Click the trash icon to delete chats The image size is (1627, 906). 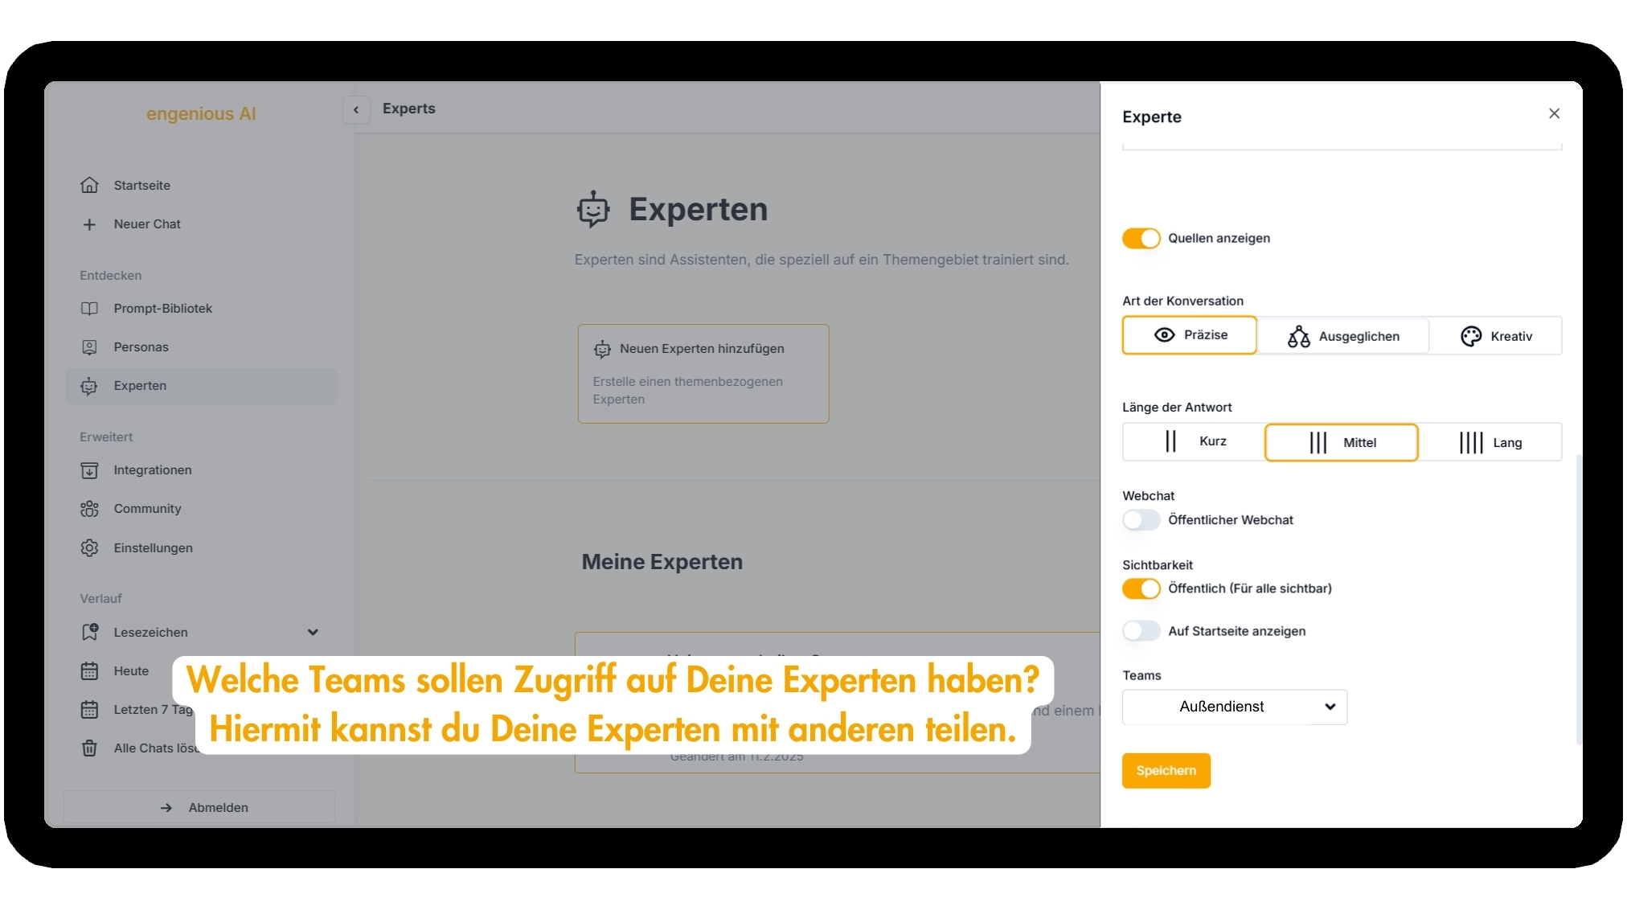[x=89, y=748]
